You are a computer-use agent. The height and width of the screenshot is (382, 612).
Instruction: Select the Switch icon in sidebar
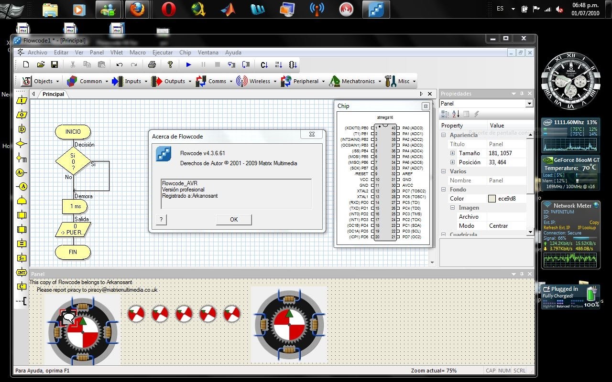[x=22, y=158]
